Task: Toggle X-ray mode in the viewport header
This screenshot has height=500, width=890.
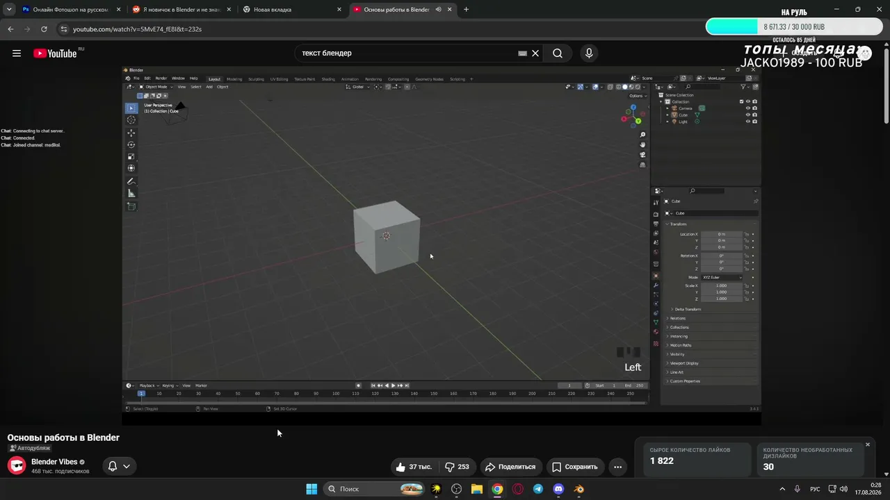Action: 611,87
